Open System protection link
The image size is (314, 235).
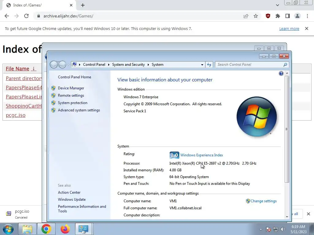click(x=72, y=103)
